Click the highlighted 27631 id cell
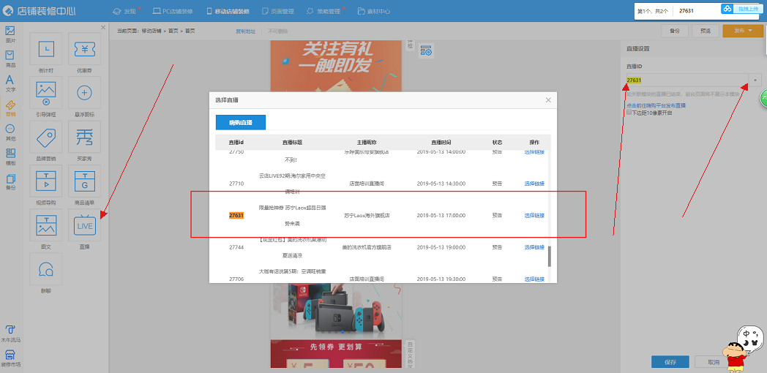767x373 pixels. tap(236, 216)
